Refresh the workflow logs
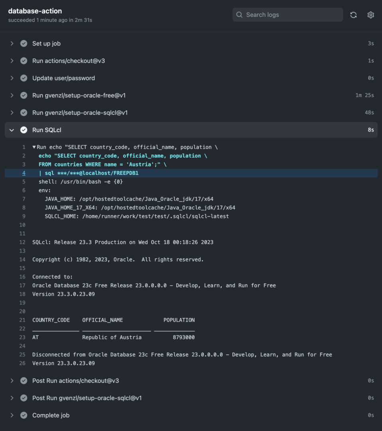Image resolution: width=382 pixels, height=431 pixels. pyautogui.click(x=353, y=15)
